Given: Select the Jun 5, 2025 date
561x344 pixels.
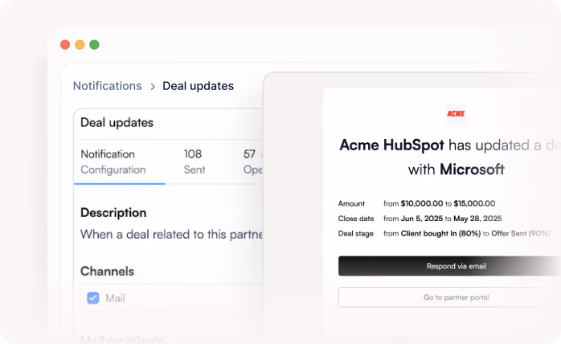Looking at the screenshot, I should [x=422, y=219].
